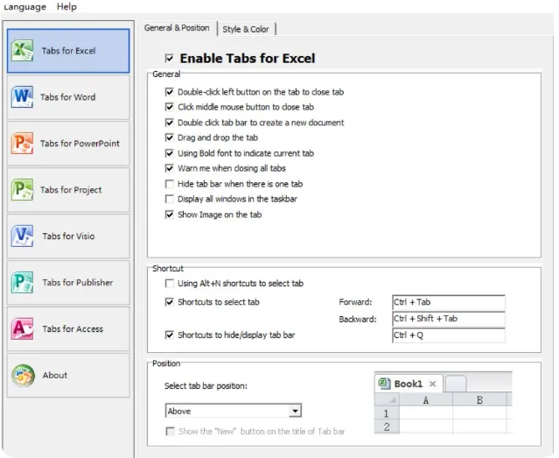Toggle Using Bold font for current tab
The image size is (559, 458).
170,153
